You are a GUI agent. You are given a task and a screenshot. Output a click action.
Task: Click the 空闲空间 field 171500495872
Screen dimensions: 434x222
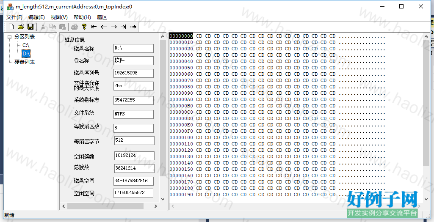click(133, 193)
